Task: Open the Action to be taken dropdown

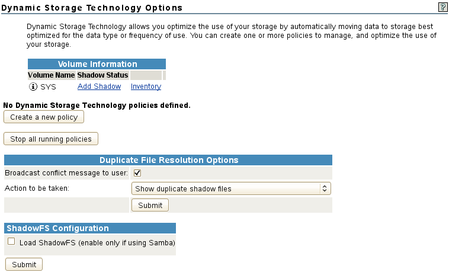Action: 230,189
